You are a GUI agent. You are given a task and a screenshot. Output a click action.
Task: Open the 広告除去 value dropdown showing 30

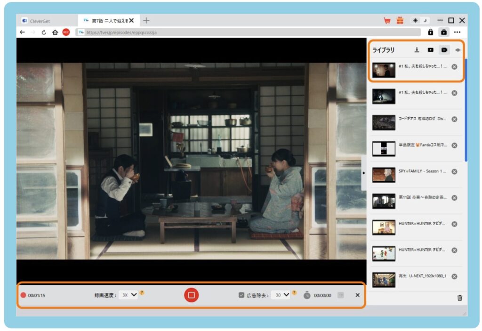(x=281, y=295)
